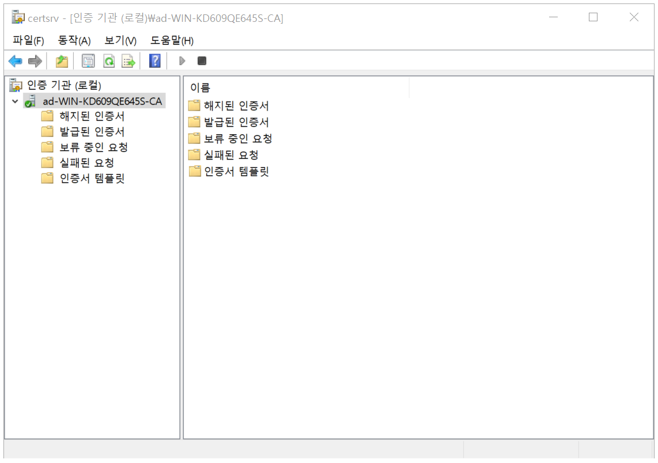Click 보류 중인 요청 folder icon in right list

194,138
